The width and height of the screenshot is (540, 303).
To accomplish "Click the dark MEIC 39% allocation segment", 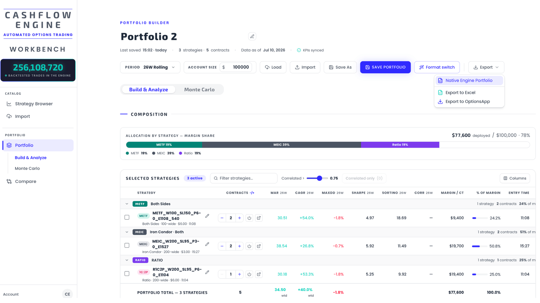I will pos(281,145).
